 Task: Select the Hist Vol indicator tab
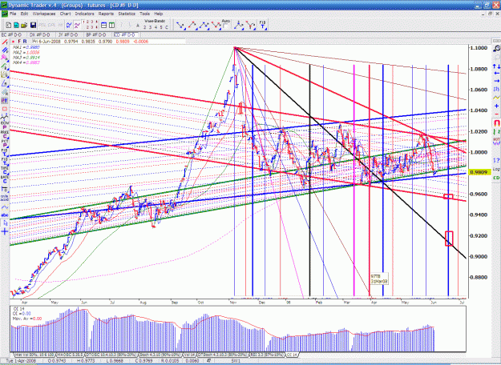click(x=34, y=355)
